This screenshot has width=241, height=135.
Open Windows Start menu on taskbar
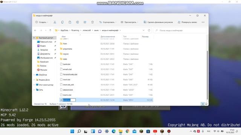72,131
